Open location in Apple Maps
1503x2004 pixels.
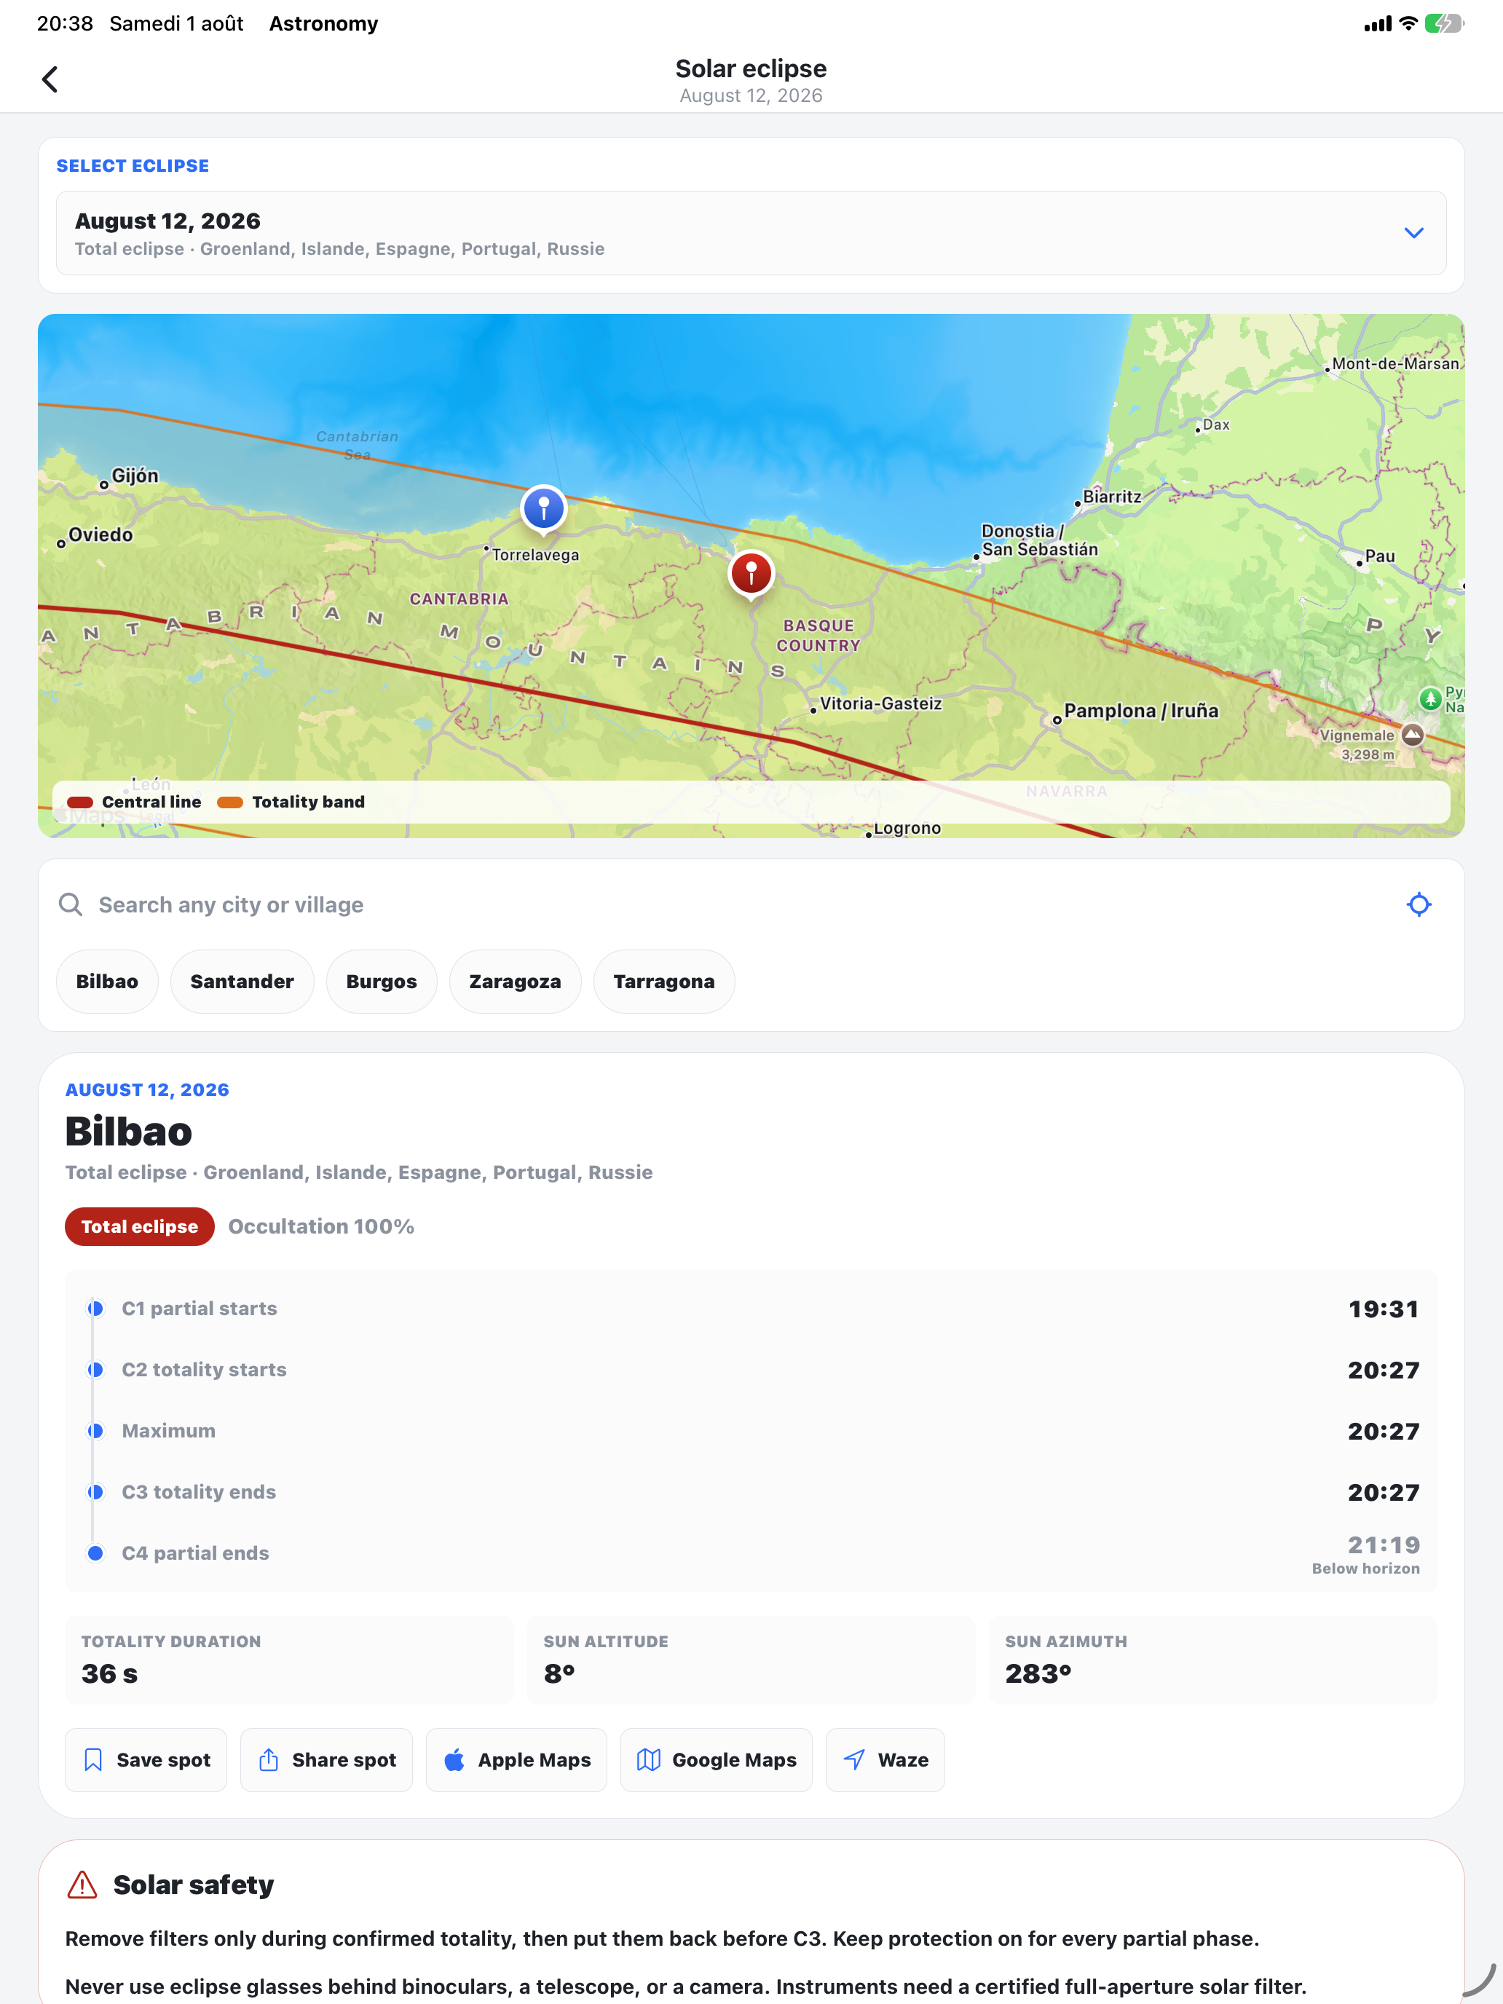click(x=516, y=1759)
